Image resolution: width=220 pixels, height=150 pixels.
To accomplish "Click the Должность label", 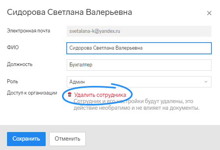I will pos(20,64).
